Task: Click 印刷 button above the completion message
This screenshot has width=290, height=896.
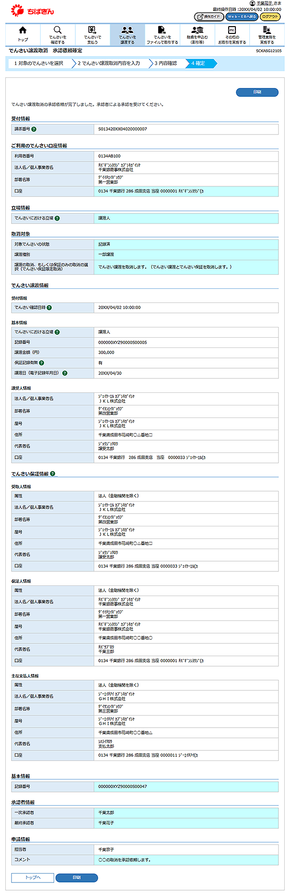Action: (257, 92)
